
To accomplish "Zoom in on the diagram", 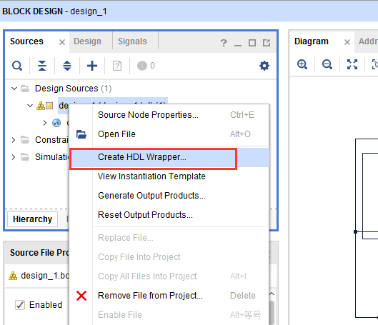I will tap(302, 64).
